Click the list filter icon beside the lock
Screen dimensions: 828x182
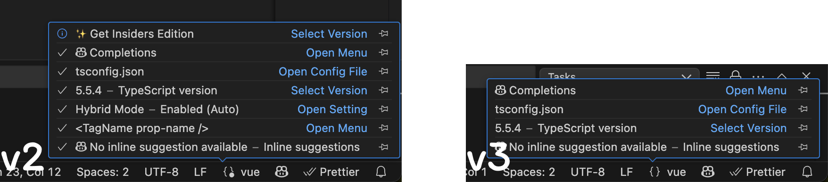click(713, 75)
